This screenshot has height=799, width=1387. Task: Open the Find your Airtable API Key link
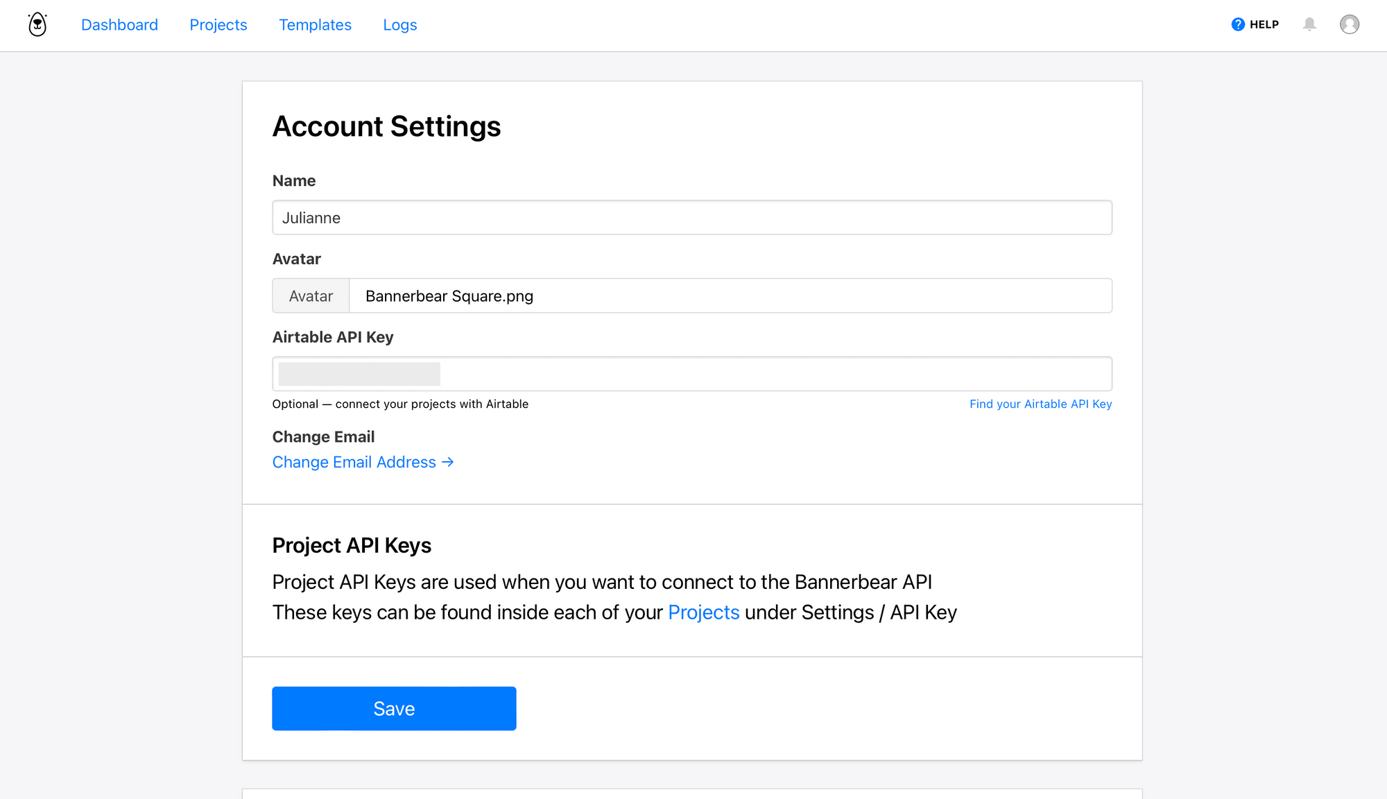point(1040,404)
